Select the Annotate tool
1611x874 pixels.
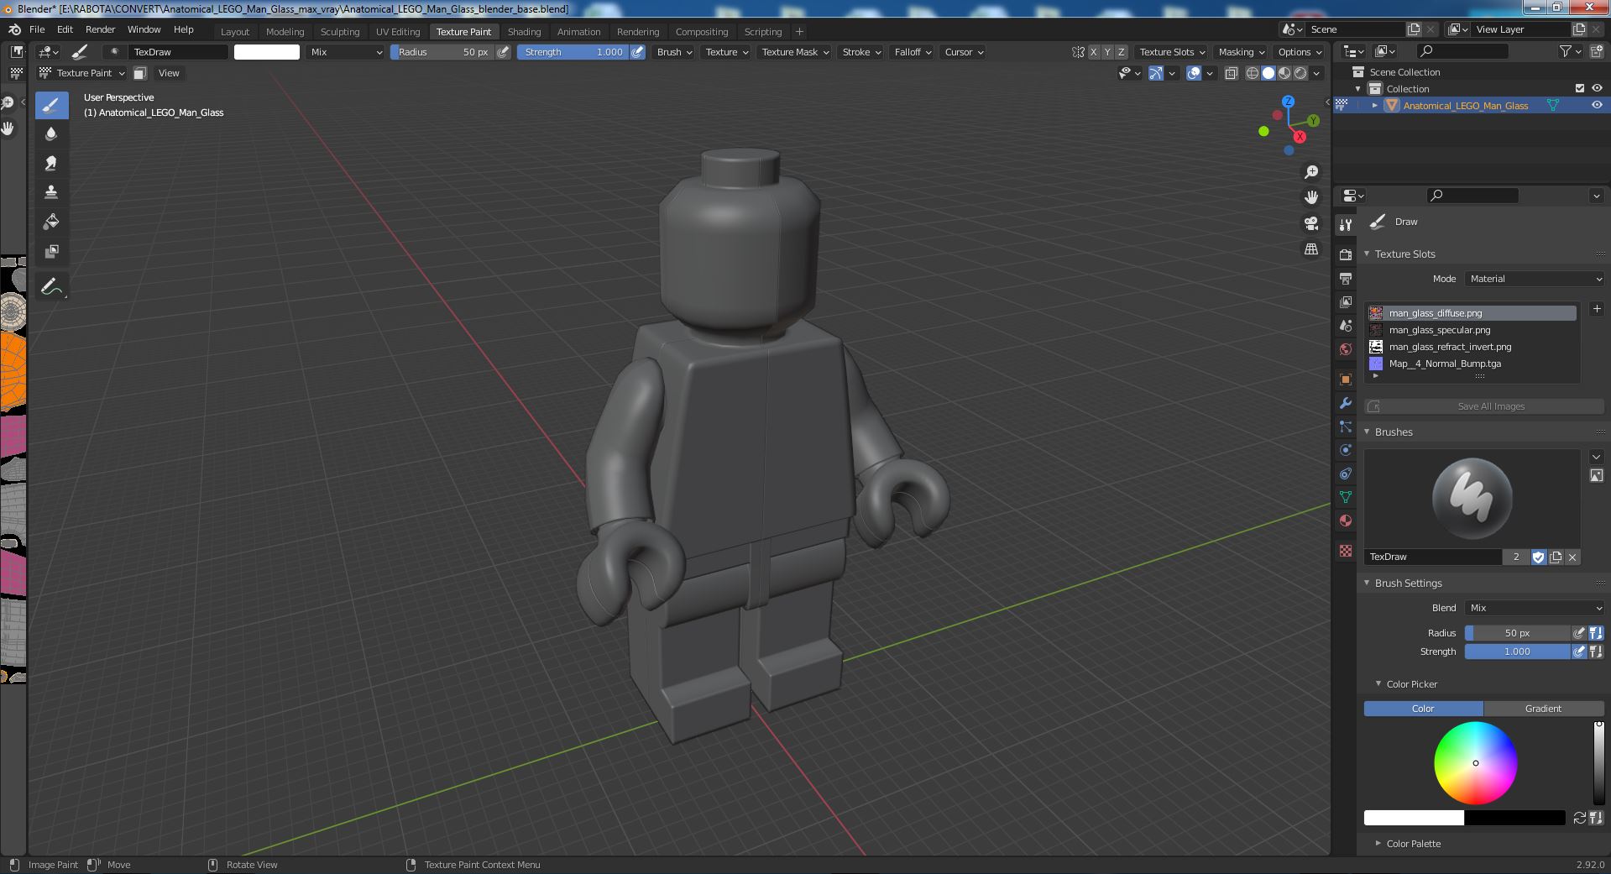pos(51,286)
